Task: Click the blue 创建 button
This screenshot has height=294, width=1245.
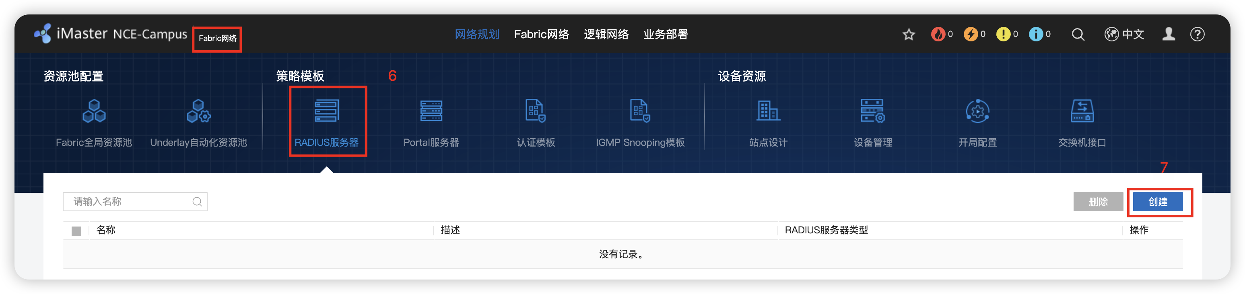Action: point(1158,202)
